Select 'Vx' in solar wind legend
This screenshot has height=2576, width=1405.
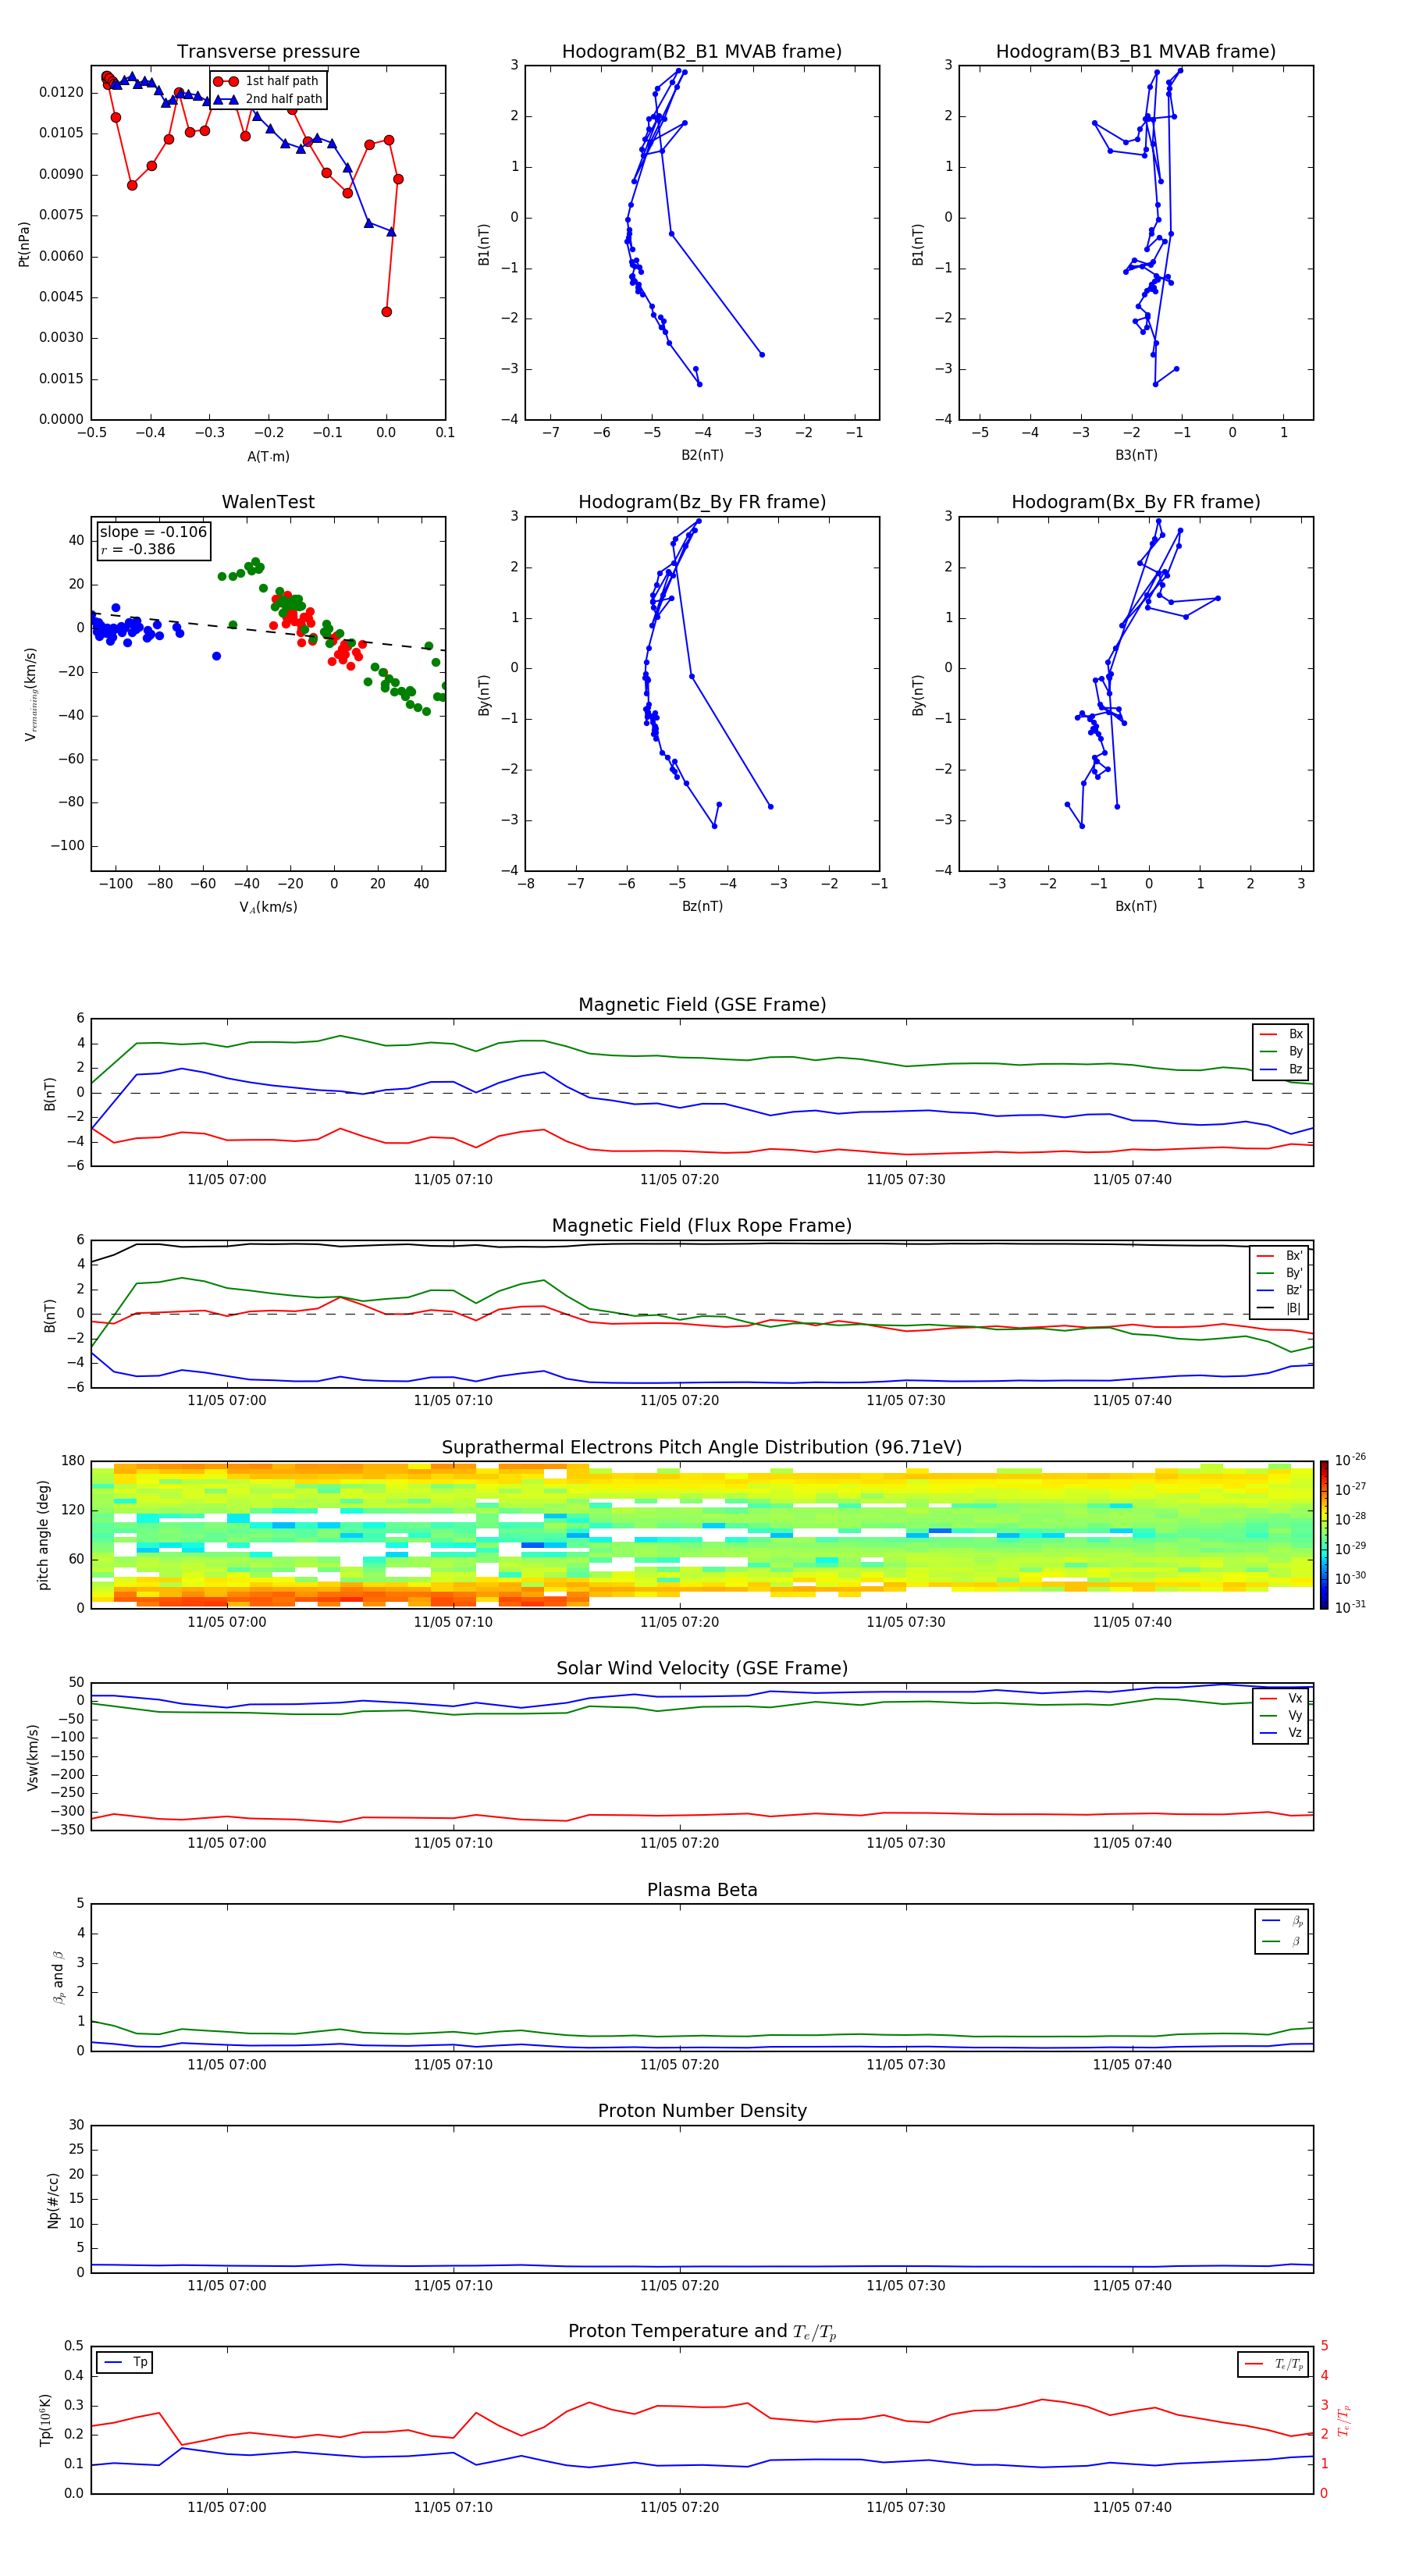(x=1282, y=1698)
